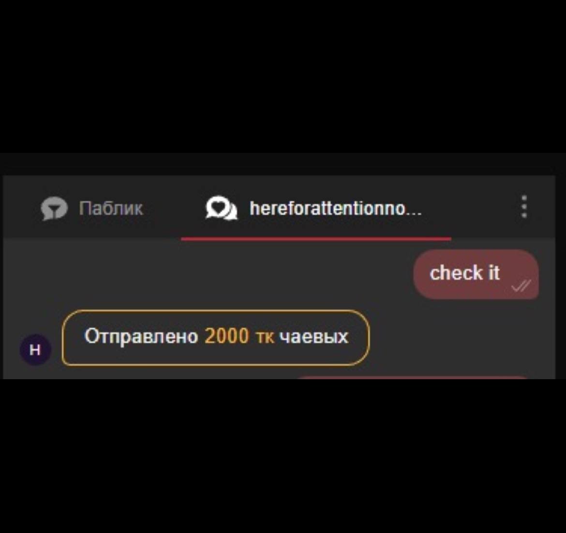The width and height of the screenshot is (566, 533).
Task: Click the ellipsis of the truncated username
Action: tap(414, 214)
